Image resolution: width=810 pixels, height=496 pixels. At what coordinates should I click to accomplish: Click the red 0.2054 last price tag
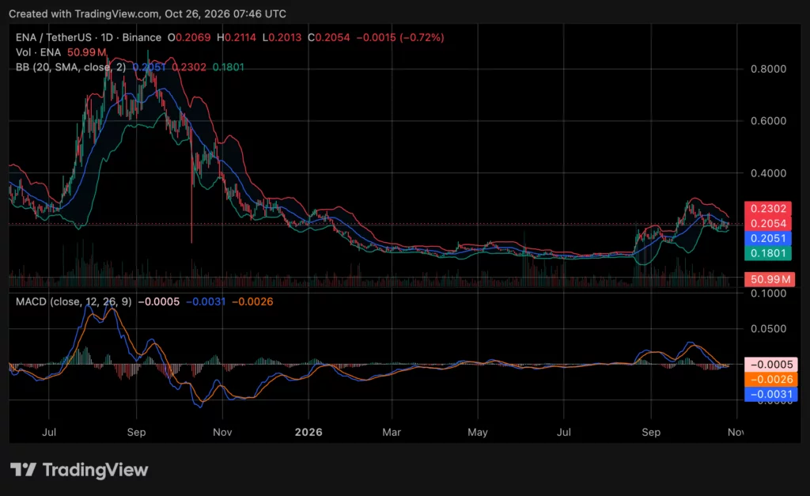767,224
